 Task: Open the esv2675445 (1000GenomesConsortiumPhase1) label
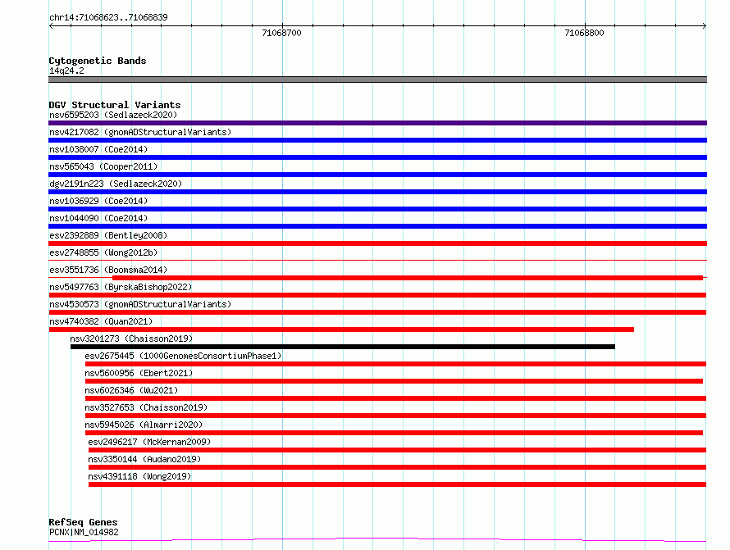[x=183, y=356]
